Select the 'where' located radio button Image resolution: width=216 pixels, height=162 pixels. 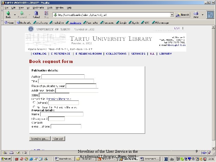tap(34, 102)
